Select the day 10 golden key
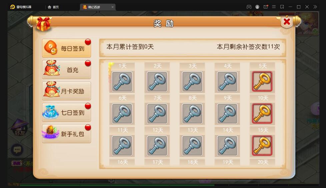The width and height of the screenshot is (326, 188). pyautogui.click(x=262, y=114)
